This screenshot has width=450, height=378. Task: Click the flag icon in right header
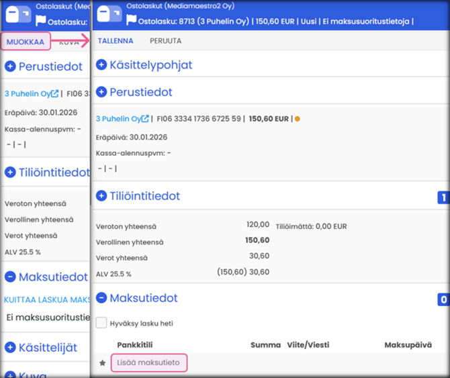131,21
